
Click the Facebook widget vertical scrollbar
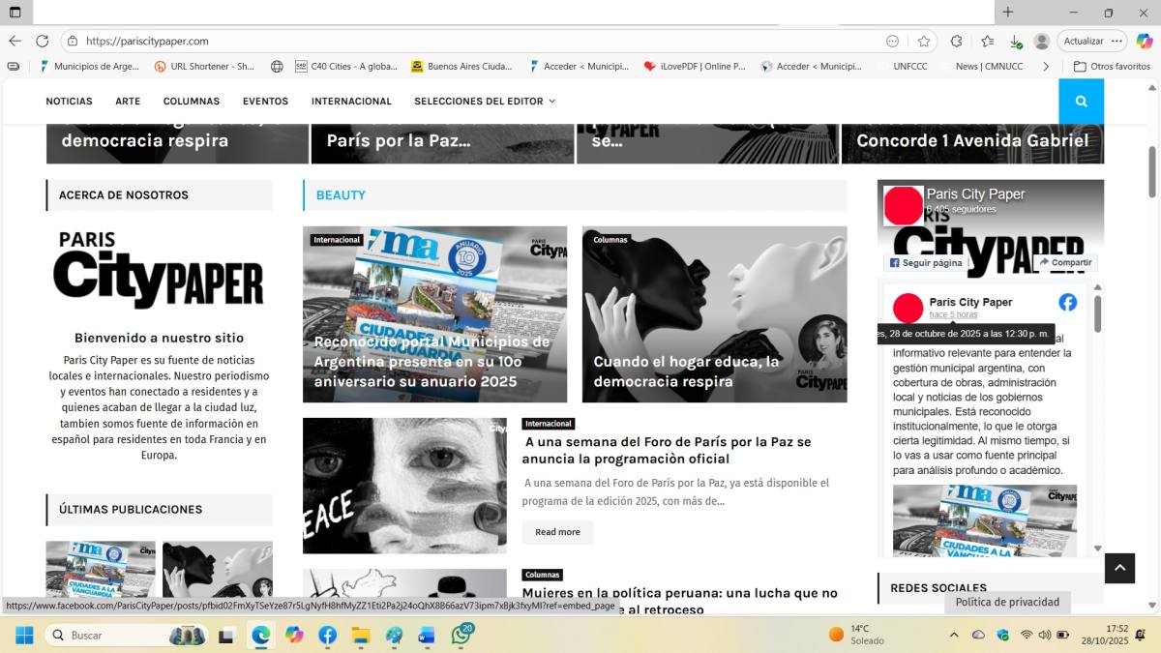point(1097,314)
